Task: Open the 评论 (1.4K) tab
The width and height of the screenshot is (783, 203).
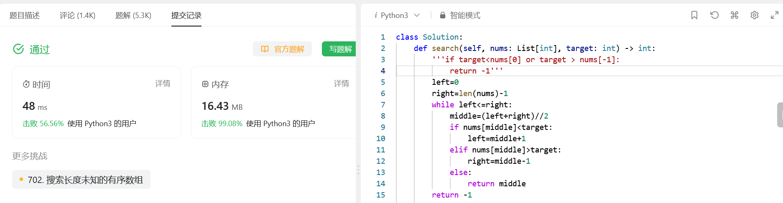Action: (x=77, y=15)
